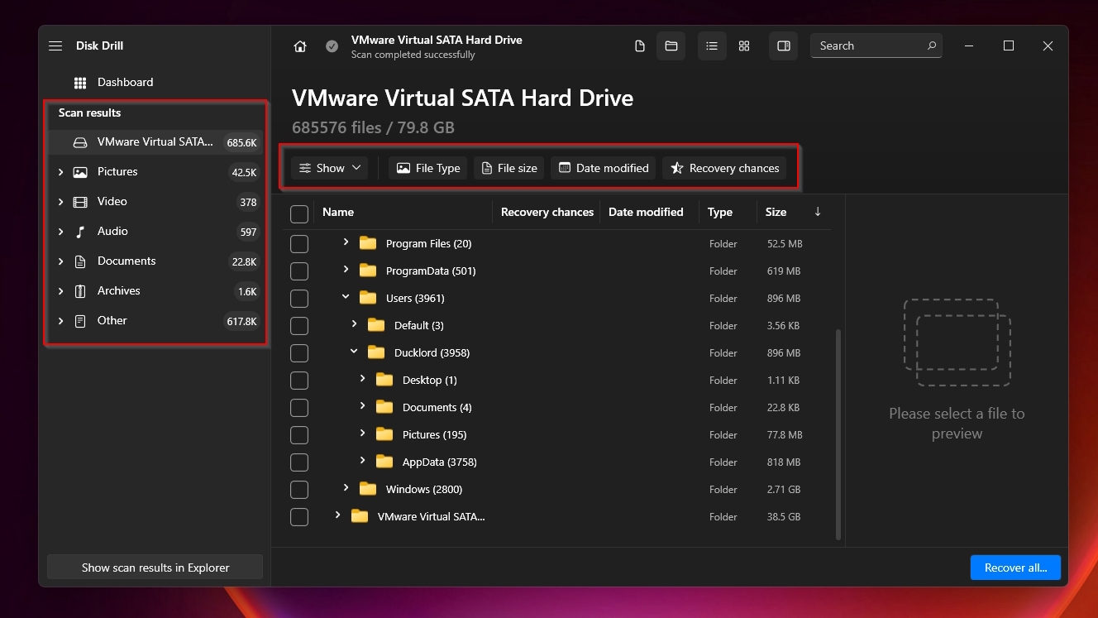Screen dimensions: 1098x618
Task: Toggle the preview panel icon
Action: [784, 46]
